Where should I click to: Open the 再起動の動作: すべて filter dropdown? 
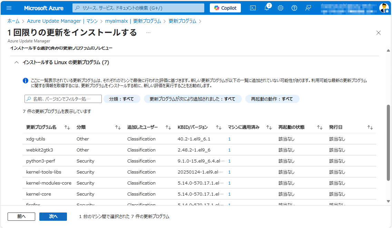click(272, 99)
